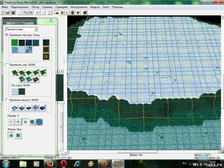The width and height of the screenshot is (224, 168).
Task: Close the 'Палитра инструментов' palette window
Action: tap(51, 21)
